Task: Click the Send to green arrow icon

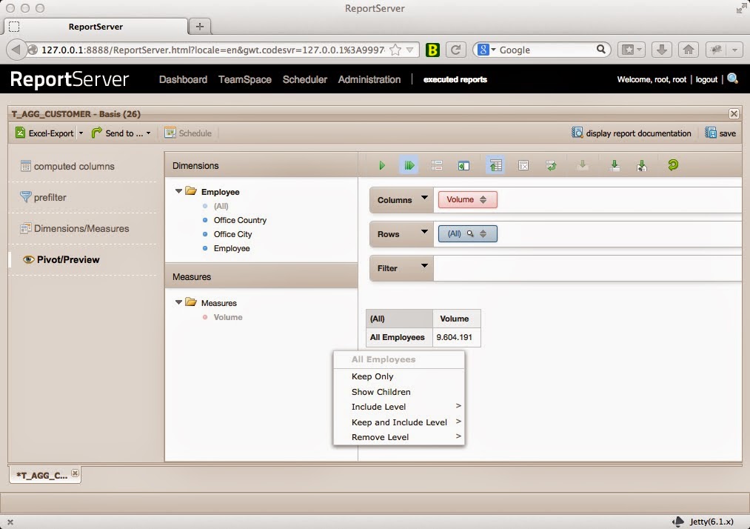Action: [97, 133]
